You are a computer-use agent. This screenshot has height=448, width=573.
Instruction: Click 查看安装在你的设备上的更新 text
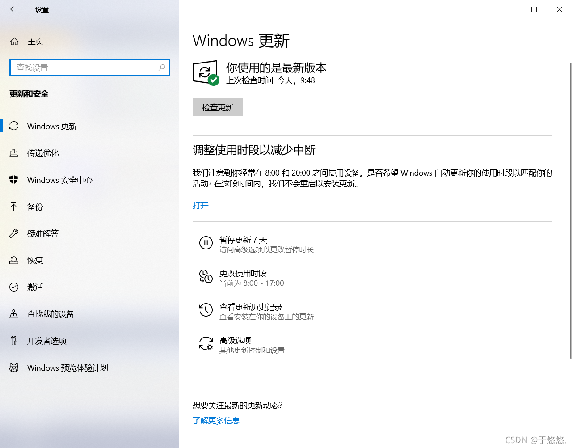click(x=266, y=317)
